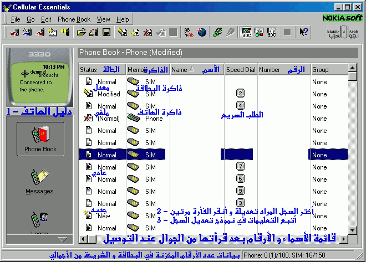Screen dimensions: 366x262
Task: Open Messages in the sidebar
Action: (40, 182)
